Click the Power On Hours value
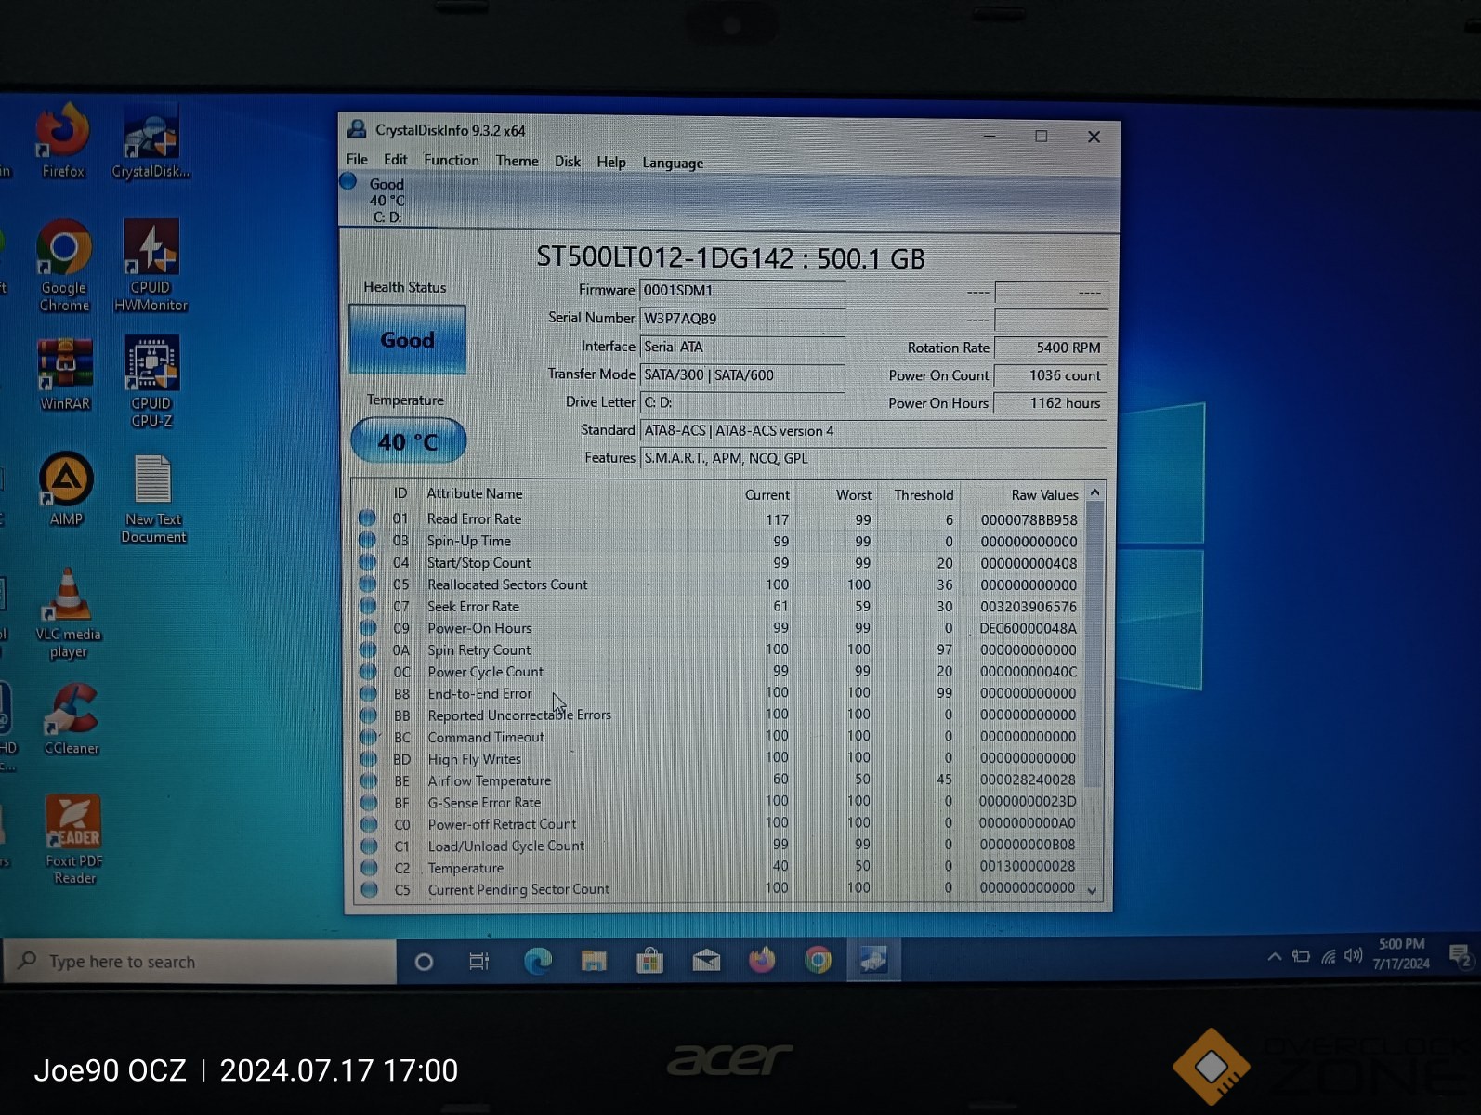Viewport: 1481px width, 1115px height. coord(1051,403)
